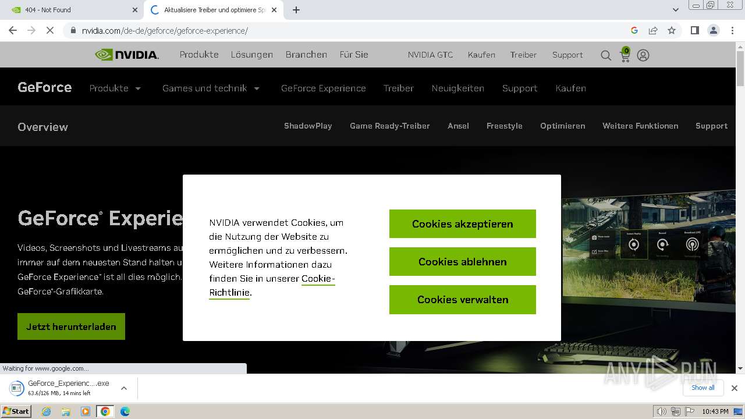Click the NVIDIA logo
This screenshot has height=419, width=745.
point(127,55)
